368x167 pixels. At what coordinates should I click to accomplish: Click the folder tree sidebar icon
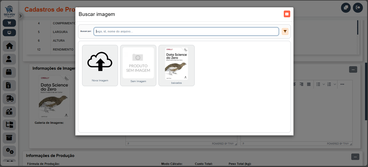(9, 125)
